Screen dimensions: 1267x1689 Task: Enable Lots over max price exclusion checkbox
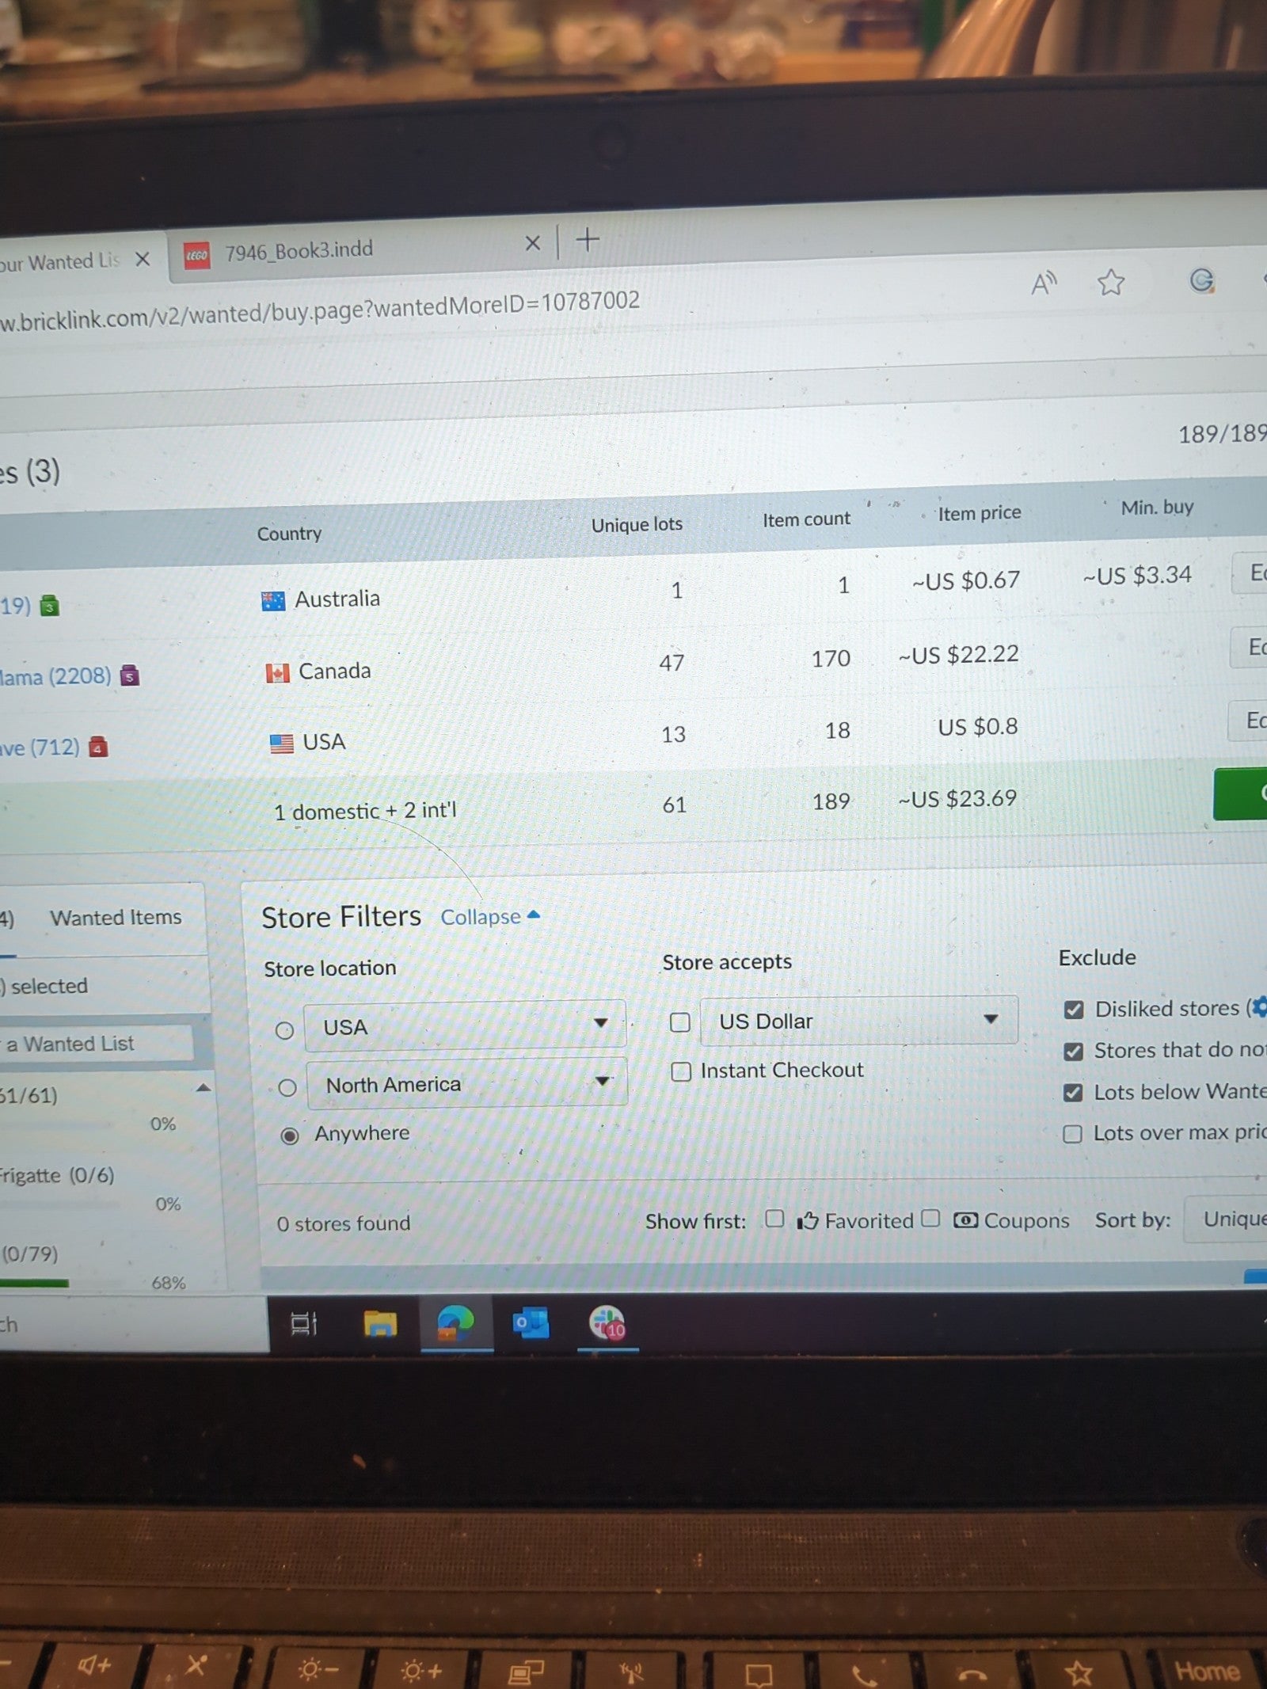coord(1072,1135)
